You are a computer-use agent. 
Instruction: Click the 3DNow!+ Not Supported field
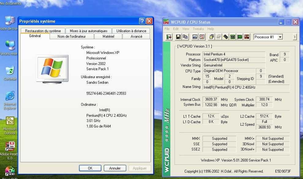(x=273, y=150)
